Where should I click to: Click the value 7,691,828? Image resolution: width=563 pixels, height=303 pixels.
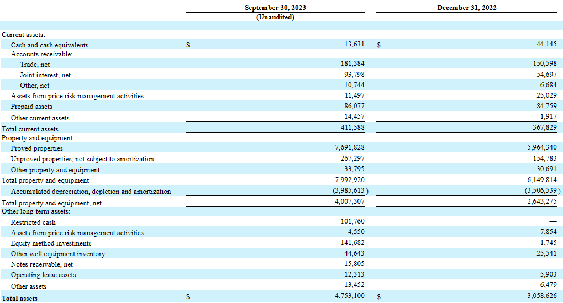coord(350,147)
